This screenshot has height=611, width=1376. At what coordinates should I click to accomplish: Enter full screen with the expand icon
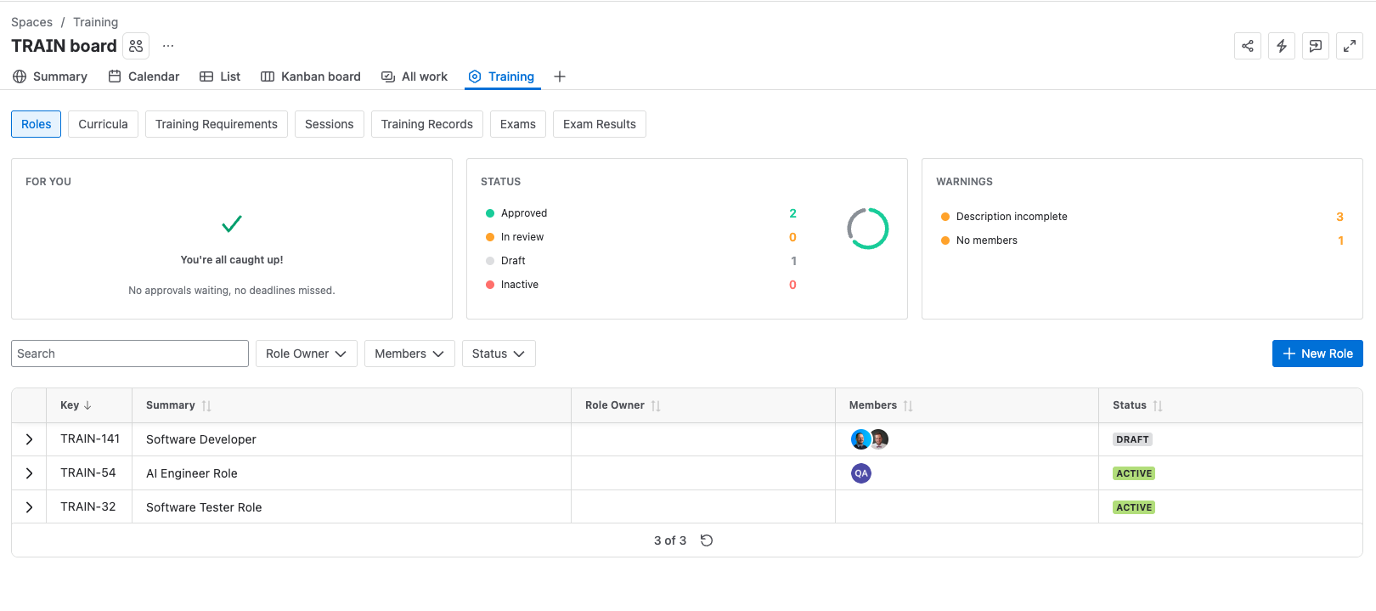1350,46
